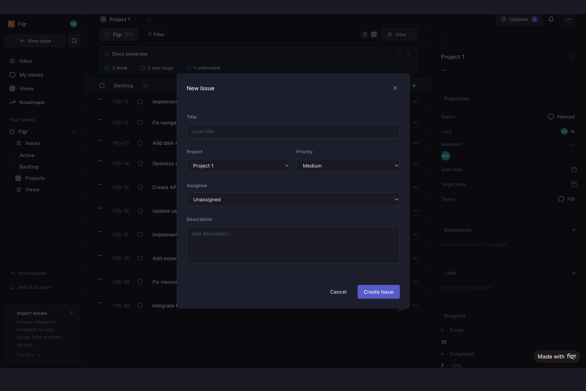Add a document with plus icon
The image size is (586, 391).
574,230
